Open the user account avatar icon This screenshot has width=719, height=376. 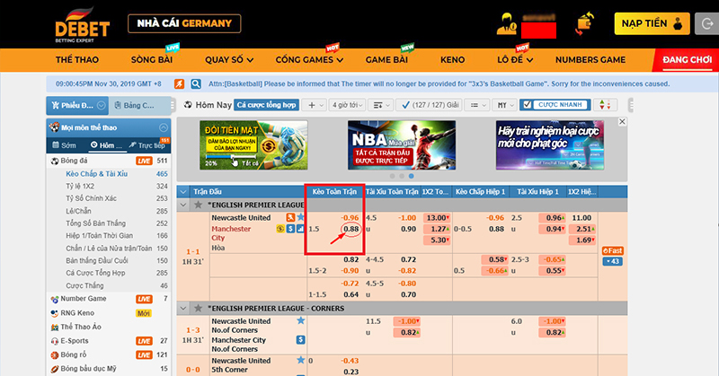(506, 24)
